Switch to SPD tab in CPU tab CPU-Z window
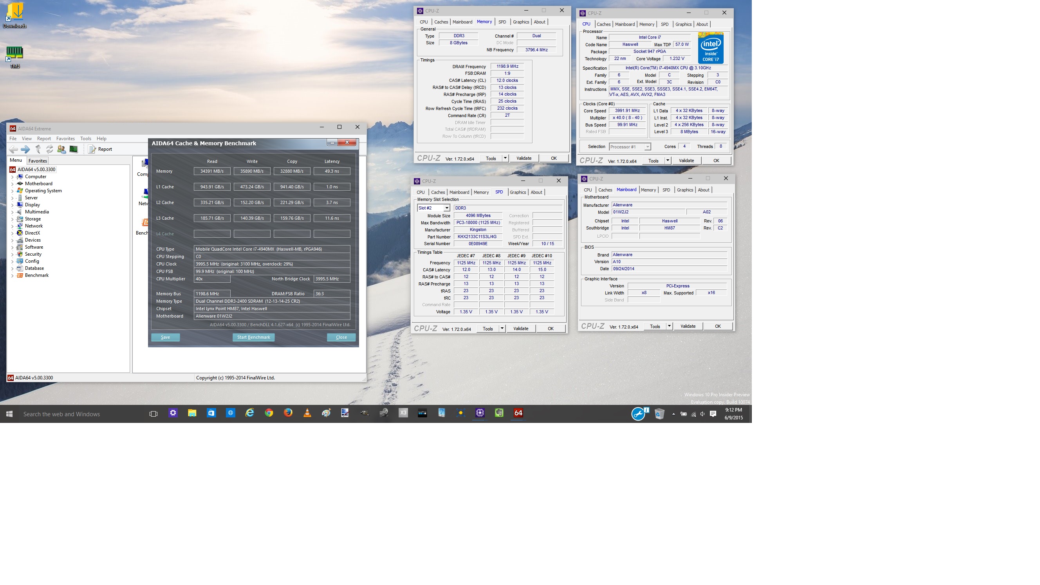1040x585 pixels. point(664,24)
